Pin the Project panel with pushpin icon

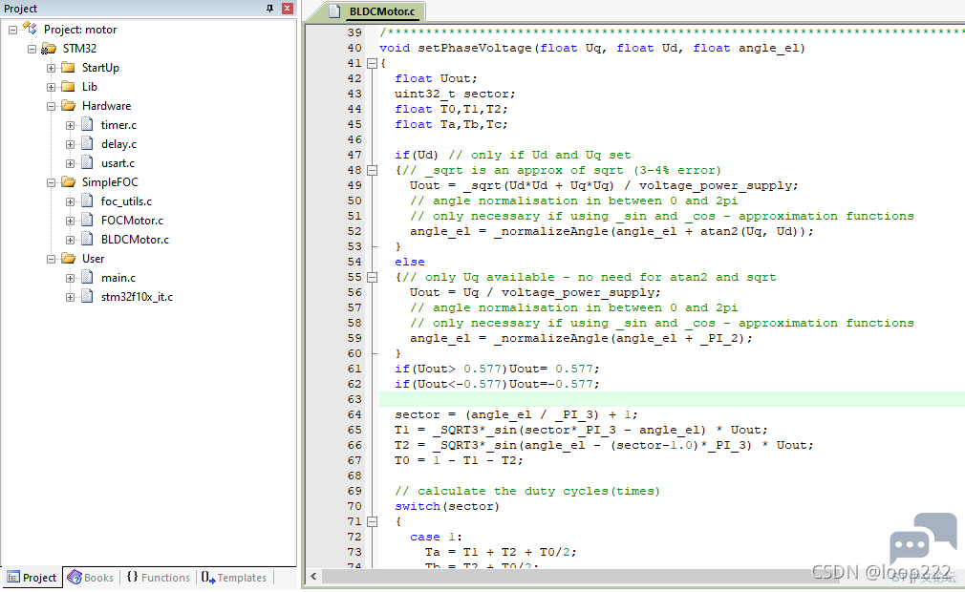[269, 8]
